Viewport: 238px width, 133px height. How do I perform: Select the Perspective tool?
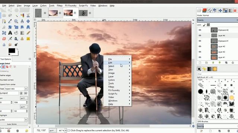click(28, 27)
